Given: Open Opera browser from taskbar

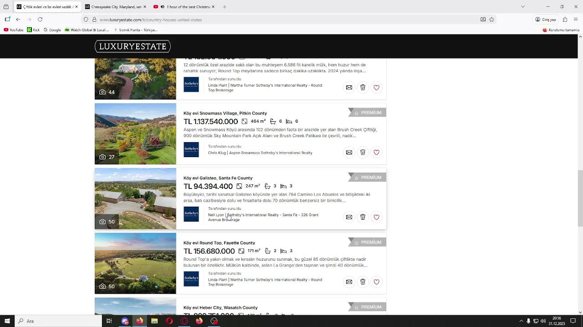Looking at the screenshot, I should pyautogui.click(x=169, y=321).
